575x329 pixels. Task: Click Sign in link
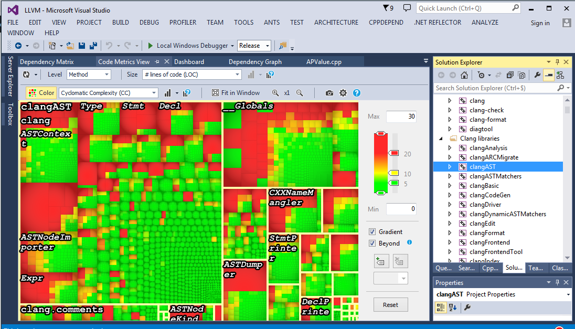(x=540, y=23)
